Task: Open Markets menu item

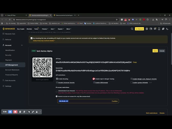Action: [29, 29]
